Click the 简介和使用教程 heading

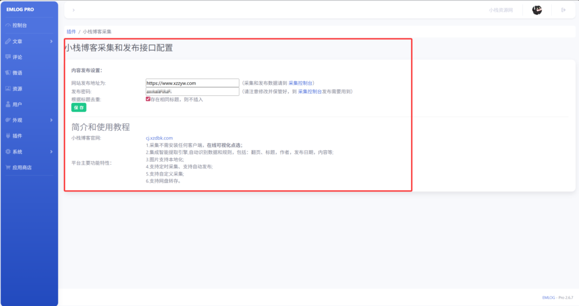pos(101,127)
